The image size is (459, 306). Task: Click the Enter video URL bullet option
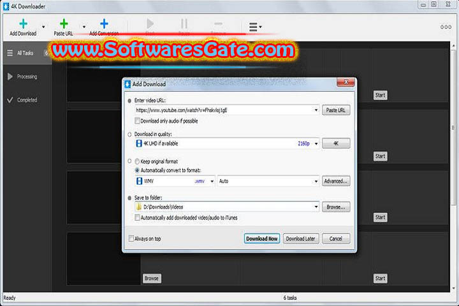[129, 101]
